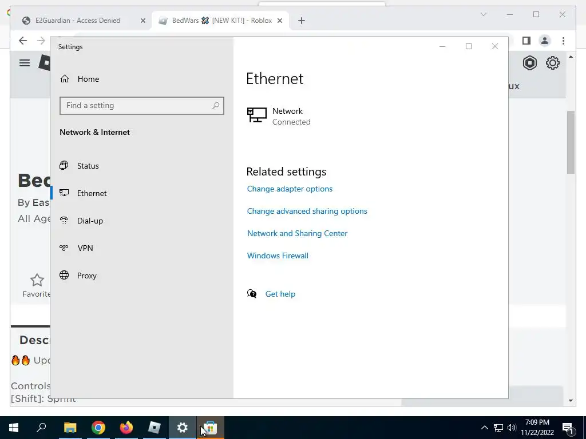This screenshot has height=439, width=586.
Task: Open Roblox settings gear
Action: click(x=553, y=63)
